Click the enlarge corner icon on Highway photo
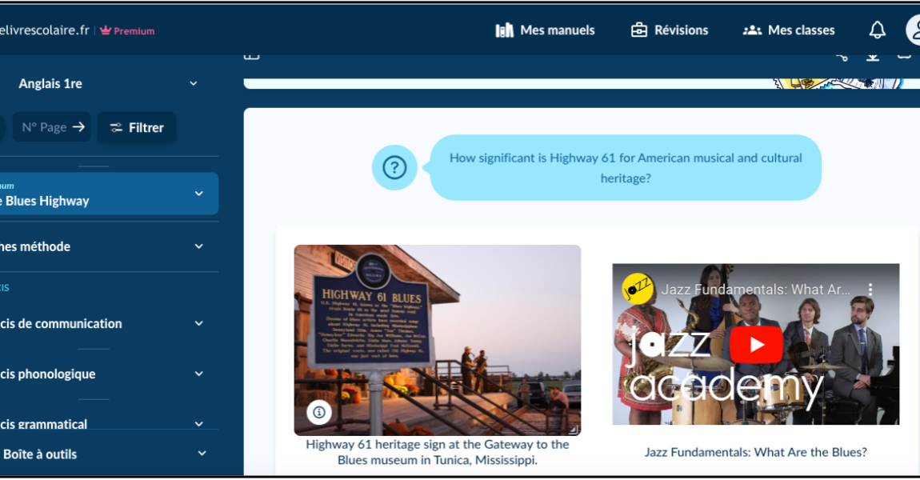920x480 pixels. [572, 429]
